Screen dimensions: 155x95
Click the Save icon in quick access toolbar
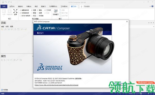(x=3, y=2)
